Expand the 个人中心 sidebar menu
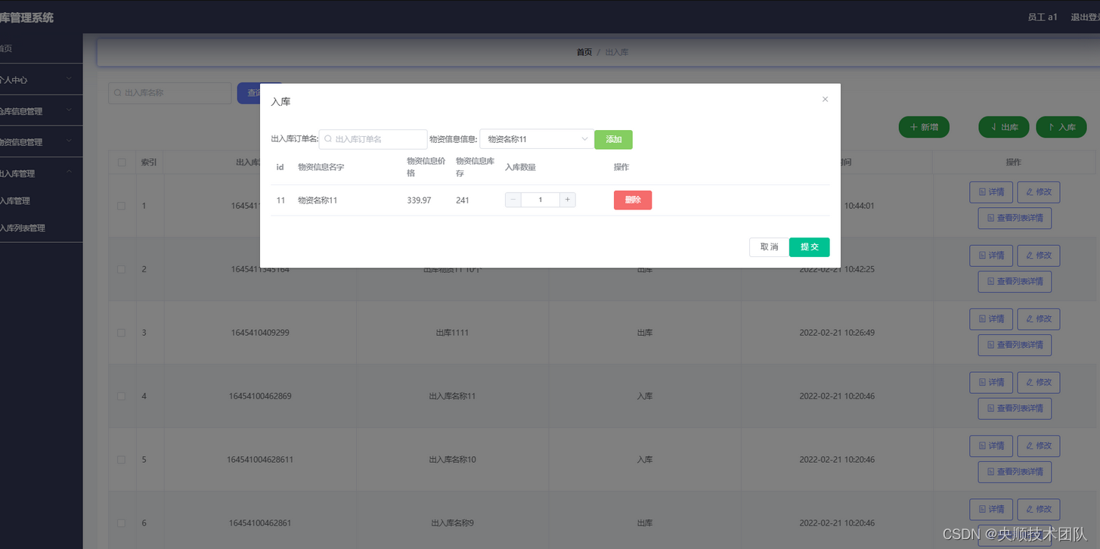1100x549 pixels. tap(41, 79)
